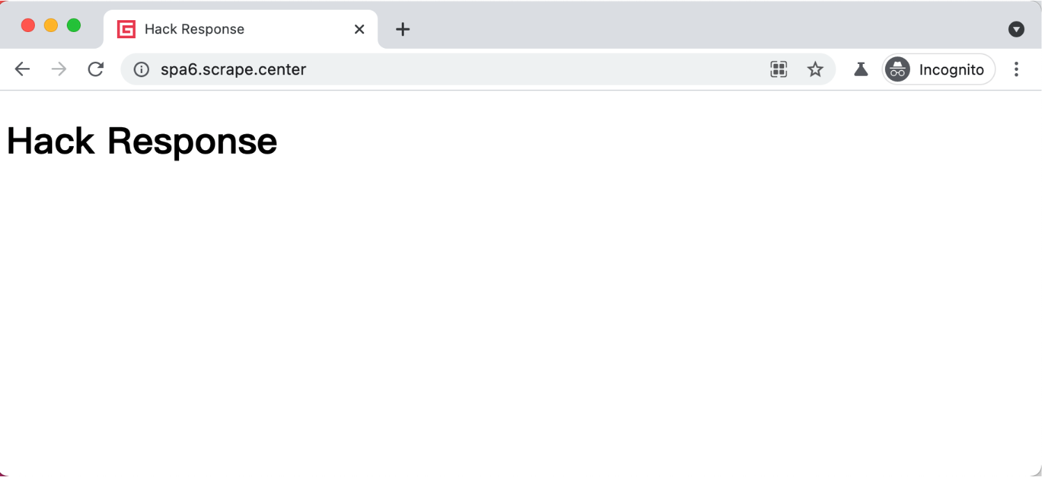Viewport: 1043px width, 477px height.
Task: Click the browser back arrow
Action: click(22, 69)
